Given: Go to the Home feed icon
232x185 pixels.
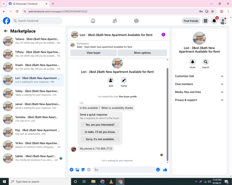Looking at the screenshot, I should click(93, 21).
